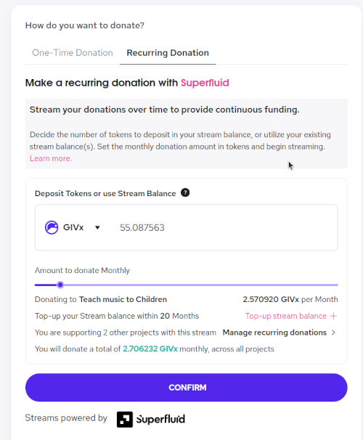The height and width of the screenshot is (440, 363).
Task: Click the monthly donation slider handle
Action: coord(60,285)
